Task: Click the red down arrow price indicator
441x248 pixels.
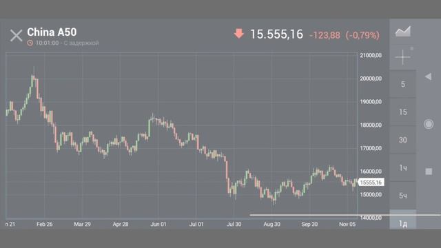Action: coord(239,34)
